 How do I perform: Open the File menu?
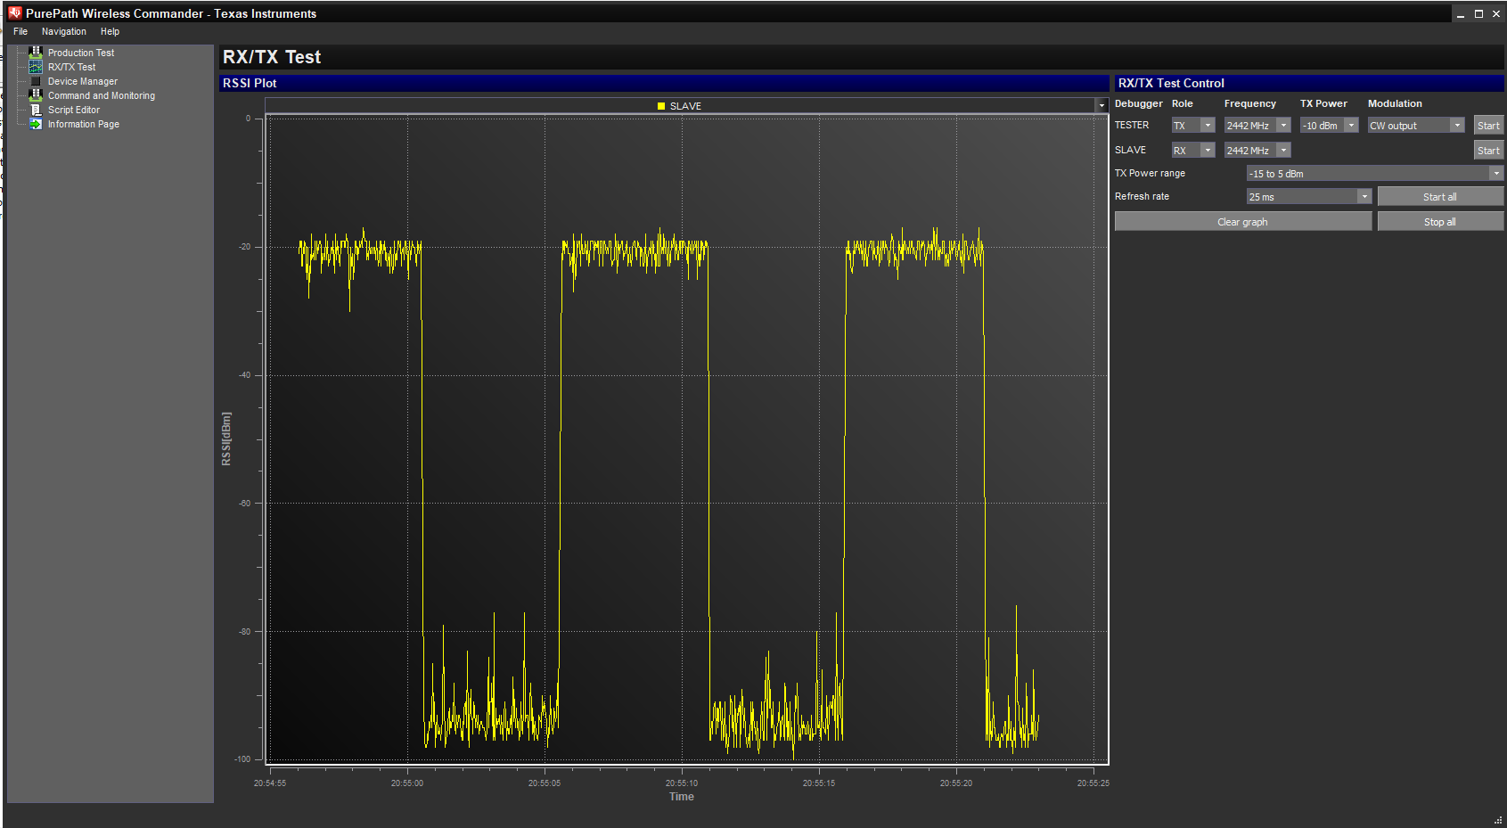20,31
